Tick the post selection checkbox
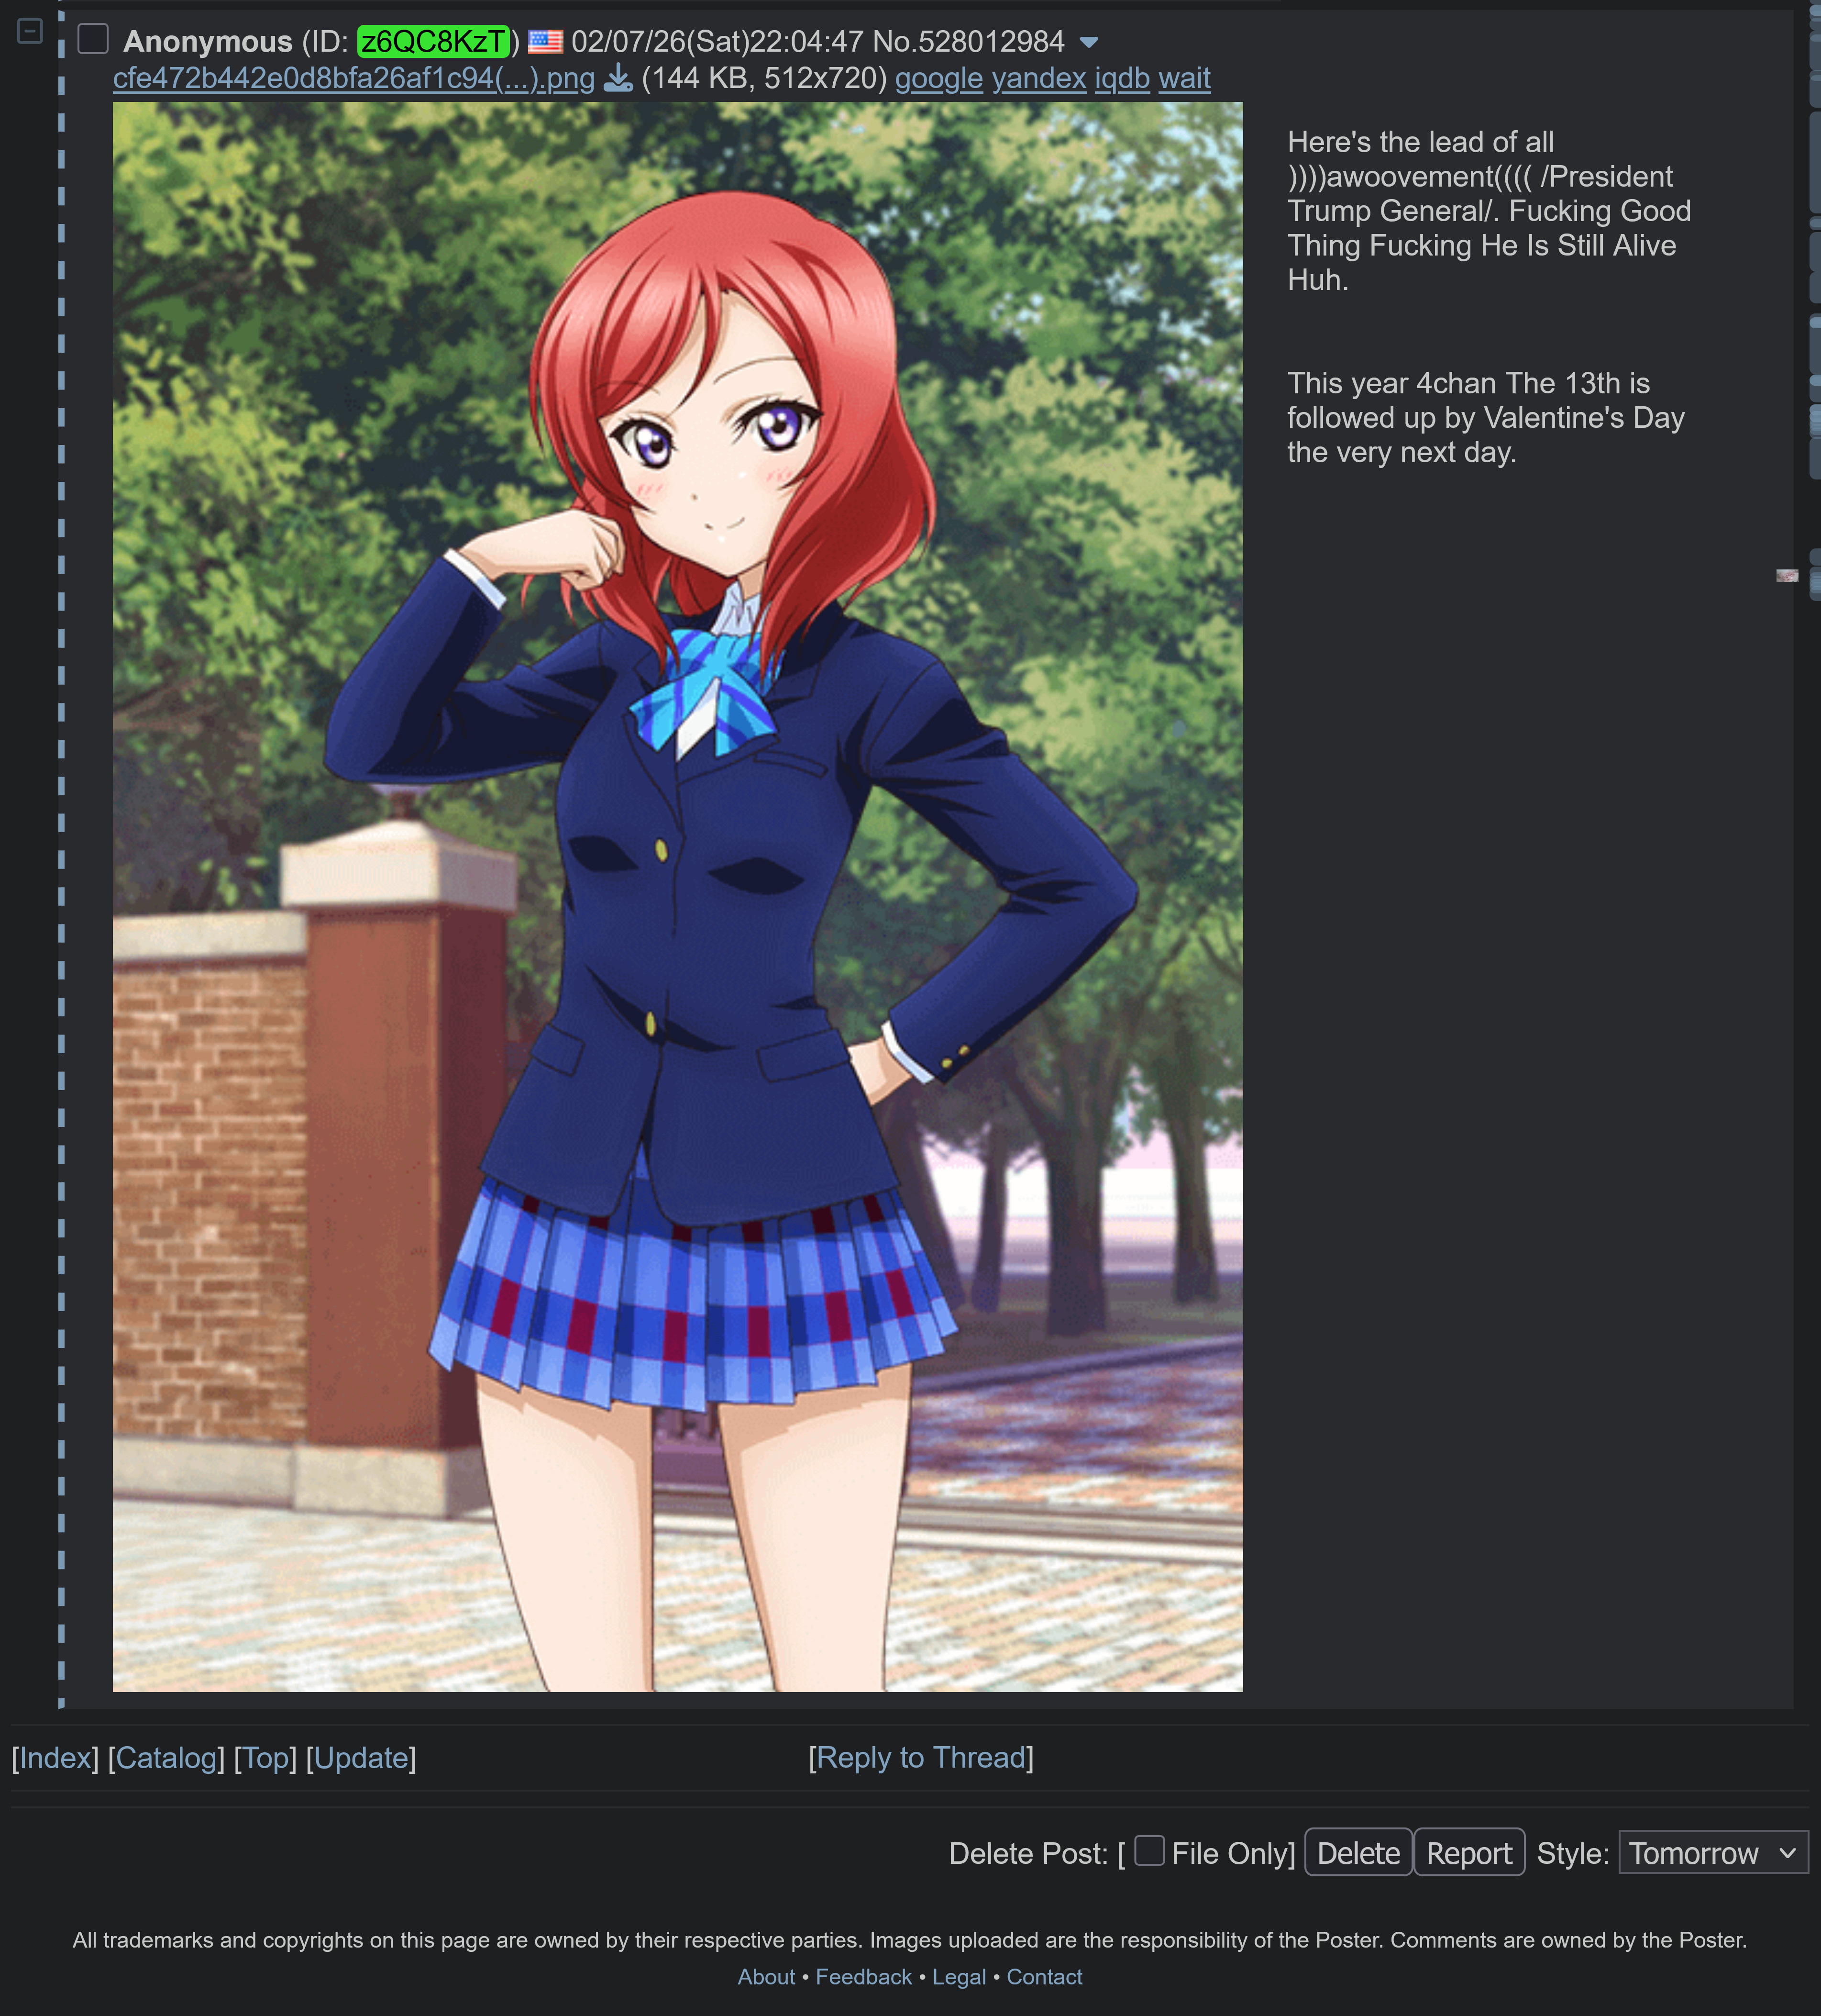The height and width of the screenshot is (2016, 1821). 93,40
